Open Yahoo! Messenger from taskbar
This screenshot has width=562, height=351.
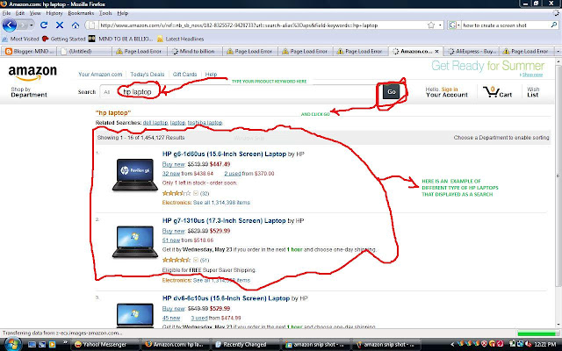(x=104, y=345)
